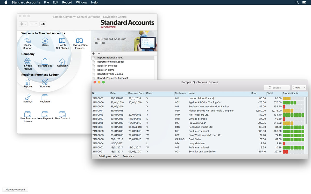Open the gear dropdown in toolbar

(x=23, y=24)
